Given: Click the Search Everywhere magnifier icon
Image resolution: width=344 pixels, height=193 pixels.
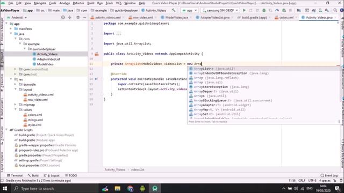Looking at the screenshot, I should point(335,10).
